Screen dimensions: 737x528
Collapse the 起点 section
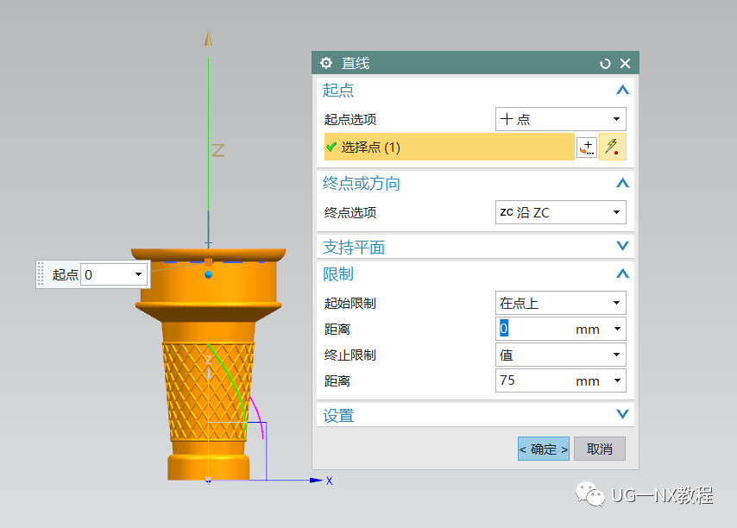(x=622, y=90)
